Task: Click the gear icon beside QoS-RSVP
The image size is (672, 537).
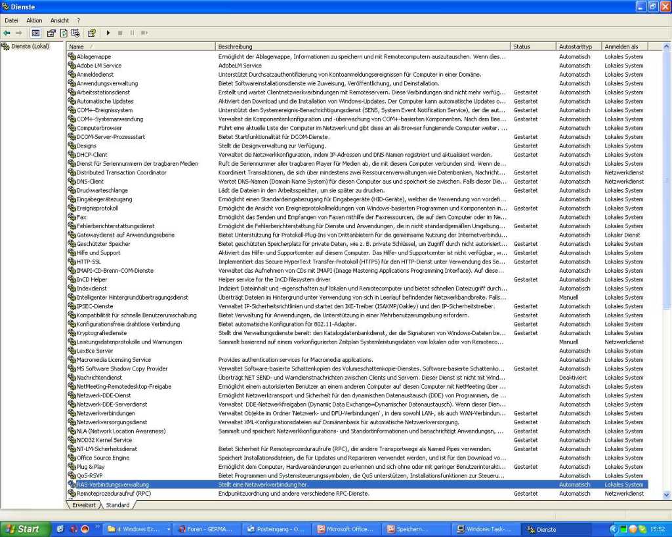Action: point(72,475)
